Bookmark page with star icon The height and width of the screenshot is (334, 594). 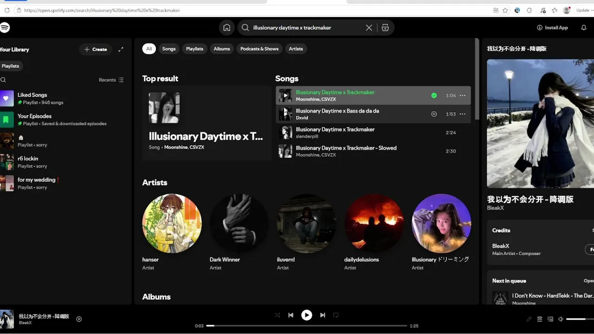505,10
